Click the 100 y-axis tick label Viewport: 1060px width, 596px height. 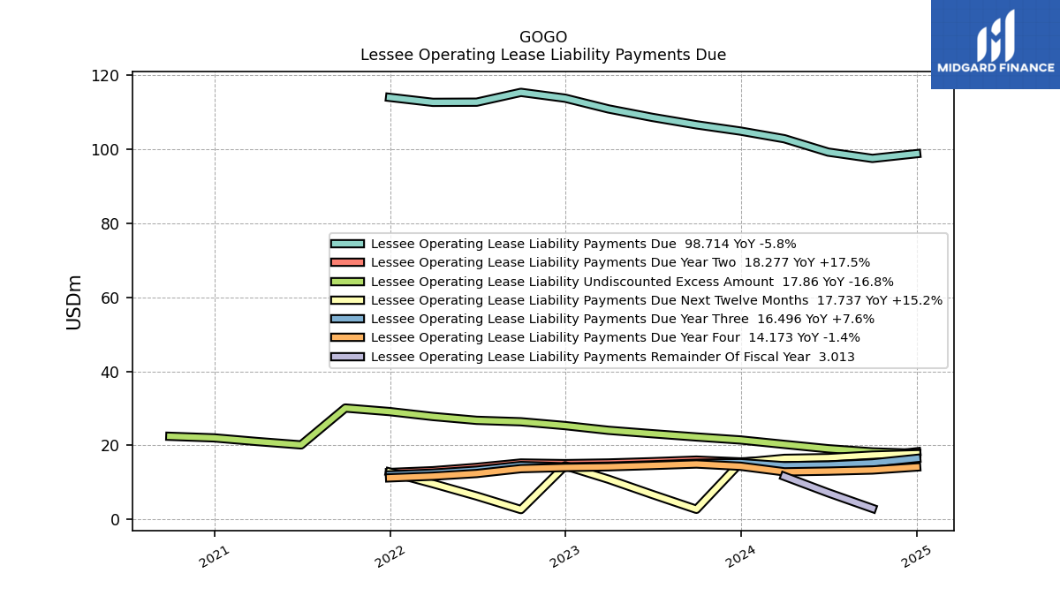[105, 150]
